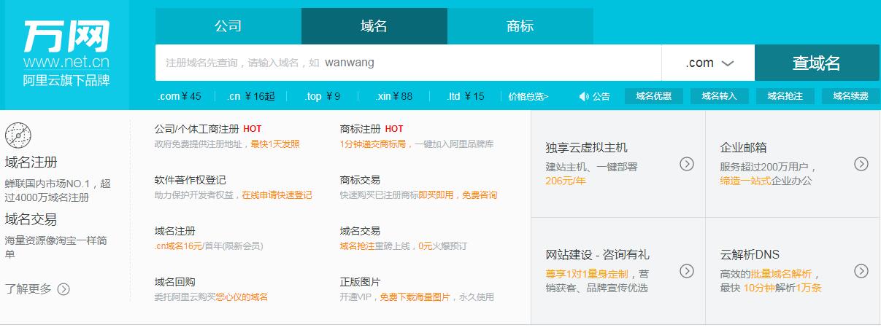The width and height of the screenshot is (881, 330).
Task: Open 公司/个体工商注册 link
Action: tap(197, 128)
